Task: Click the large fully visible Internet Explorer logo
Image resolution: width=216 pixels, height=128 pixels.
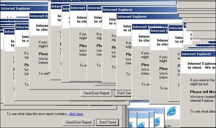Action: point(171,111)
